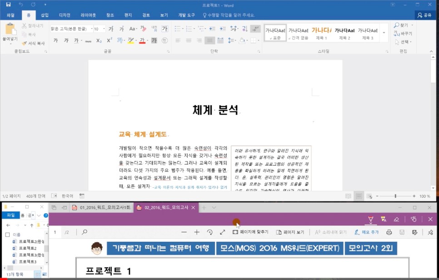Apply subscript X₂ formatting
Screen dimensions: 439x280
[x=99, y=40]
